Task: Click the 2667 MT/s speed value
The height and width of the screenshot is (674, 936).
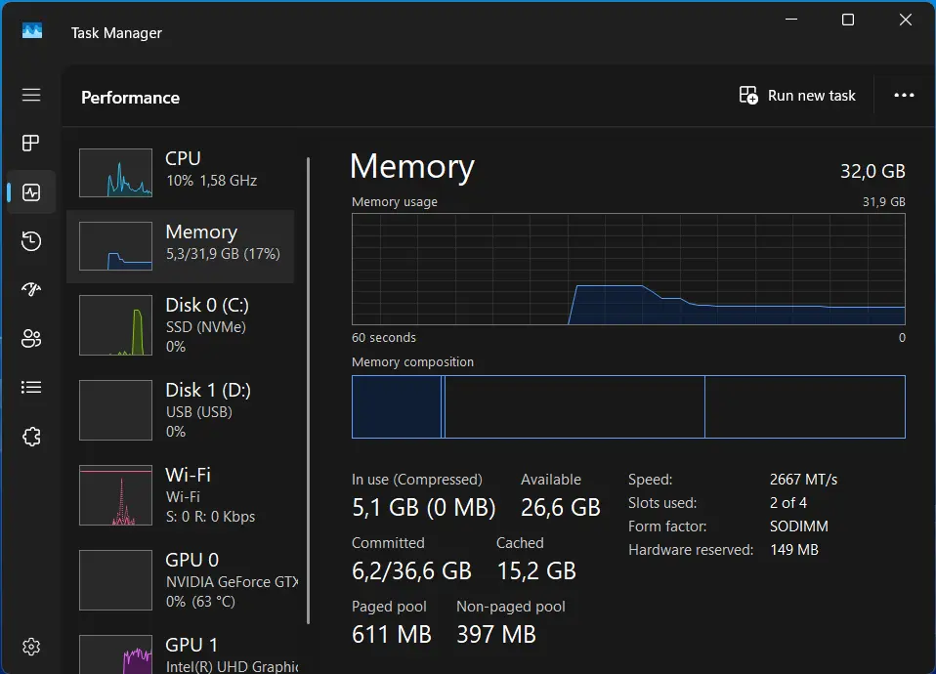Action: pos(803,480)
